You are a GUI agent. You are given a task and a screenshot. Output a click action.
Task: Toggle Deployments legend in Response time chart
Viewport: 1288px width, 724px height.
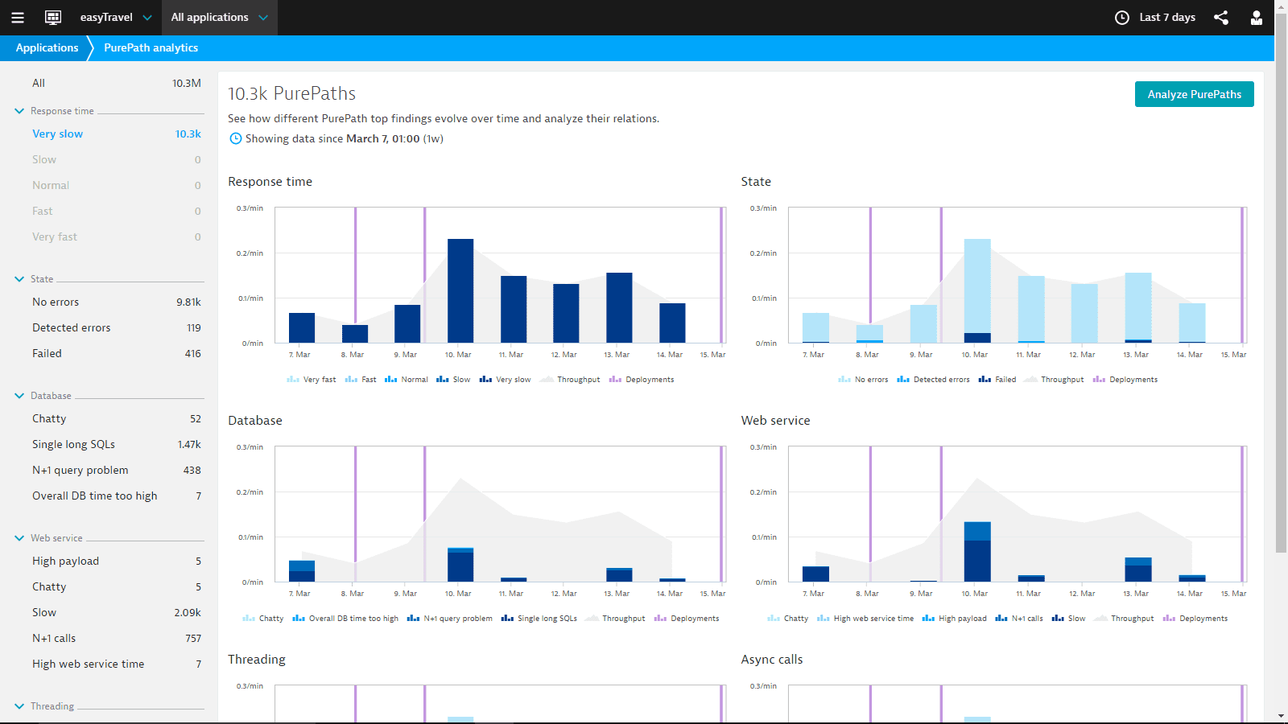tap(642, 380)
